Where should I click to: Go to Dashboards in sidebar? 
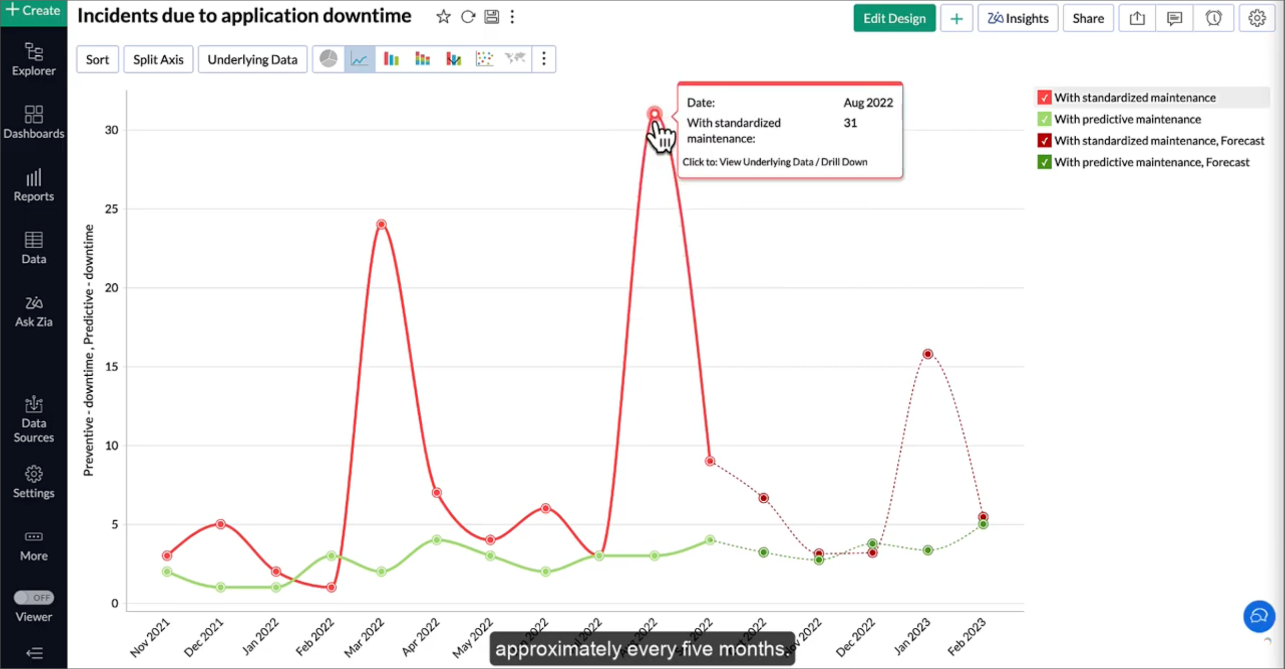click(x=34, y=122)
